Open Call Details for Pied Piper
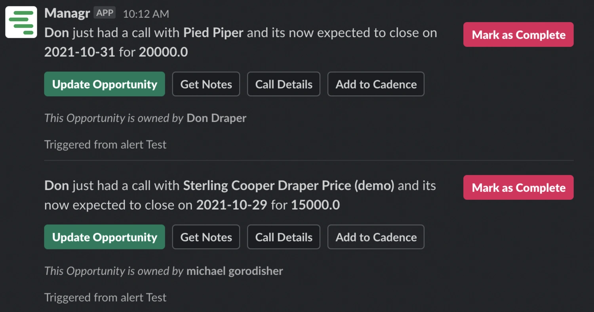 (x=284, y=84)
